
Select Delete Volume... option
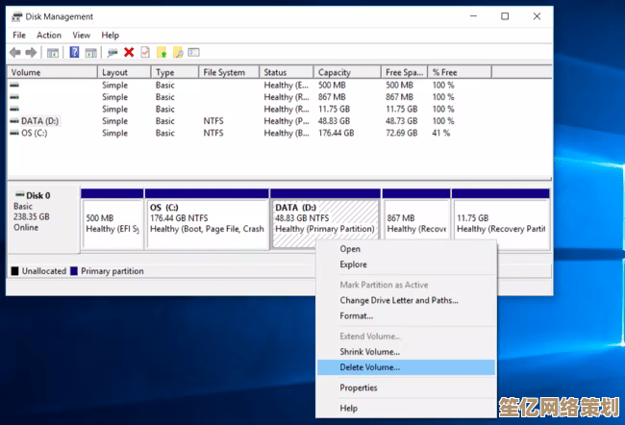[406, 367]
